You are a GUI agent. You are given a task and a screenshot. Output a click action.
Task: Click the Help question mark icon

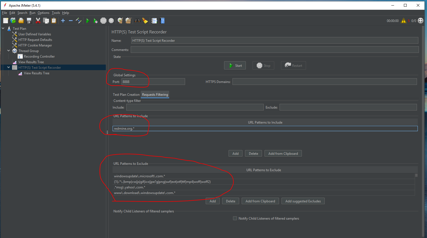coord(162,21)
